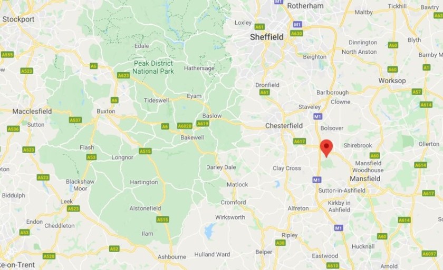Click the A537 road shield near Macclesfield

click(75, 120)
